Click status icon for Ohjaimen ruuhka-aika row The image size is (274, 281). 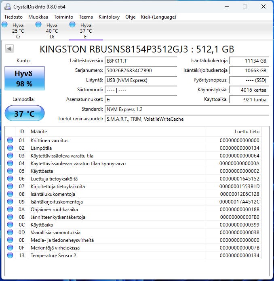pos(10,209)
